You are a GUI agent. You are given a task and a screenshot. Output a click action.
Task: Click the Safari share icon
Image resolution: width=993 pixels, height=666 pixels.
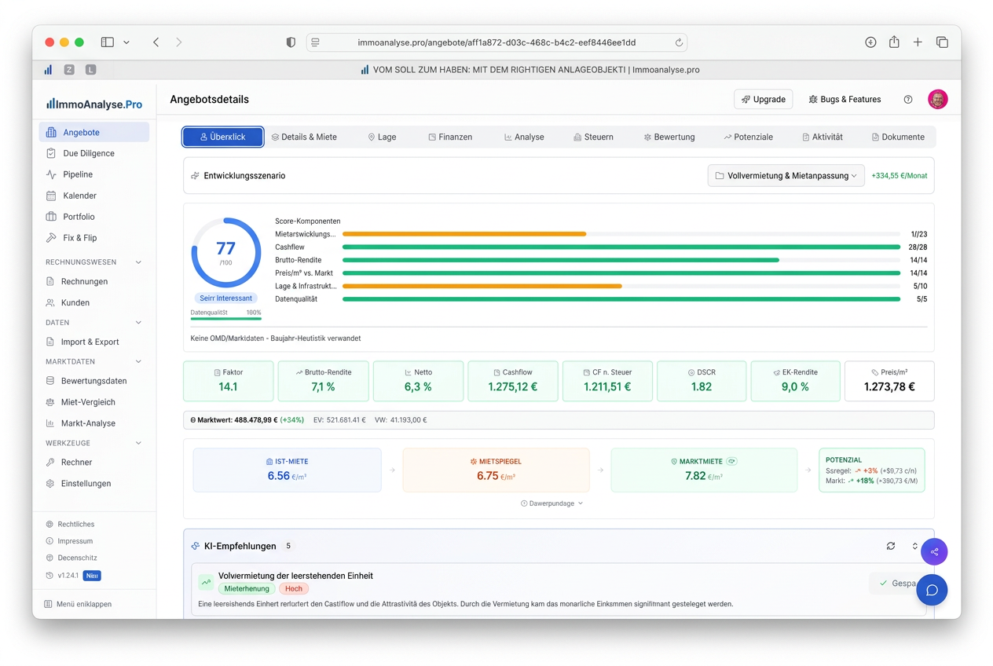pos(894,42)
